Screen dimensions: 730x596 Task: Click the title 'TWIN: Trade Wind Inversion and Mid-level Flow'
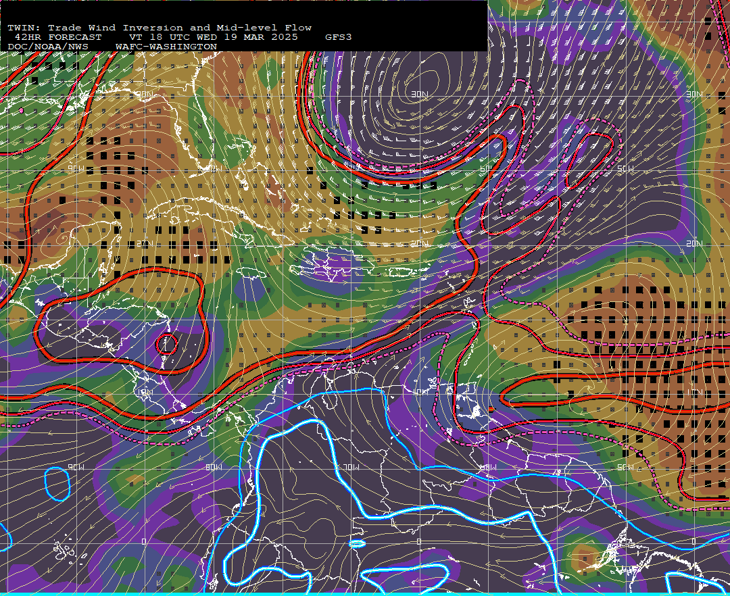[x=160, y=28]
